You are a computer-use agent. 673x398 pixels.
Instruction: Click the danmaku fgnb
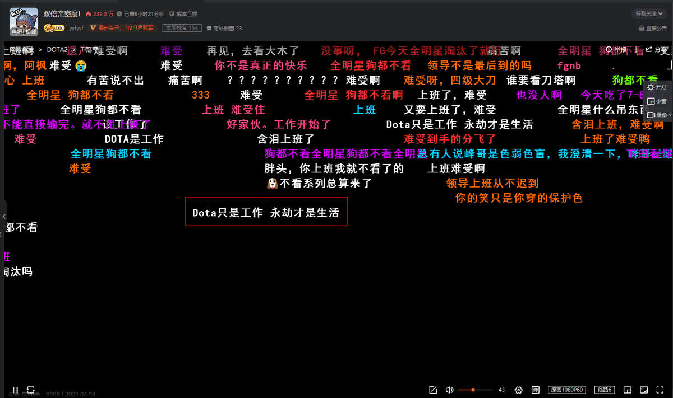(569, 65)
